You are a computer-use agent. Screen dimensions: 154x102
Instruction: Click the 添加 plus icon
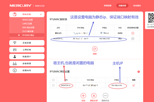pyautogui.click(x=83, y=96)
